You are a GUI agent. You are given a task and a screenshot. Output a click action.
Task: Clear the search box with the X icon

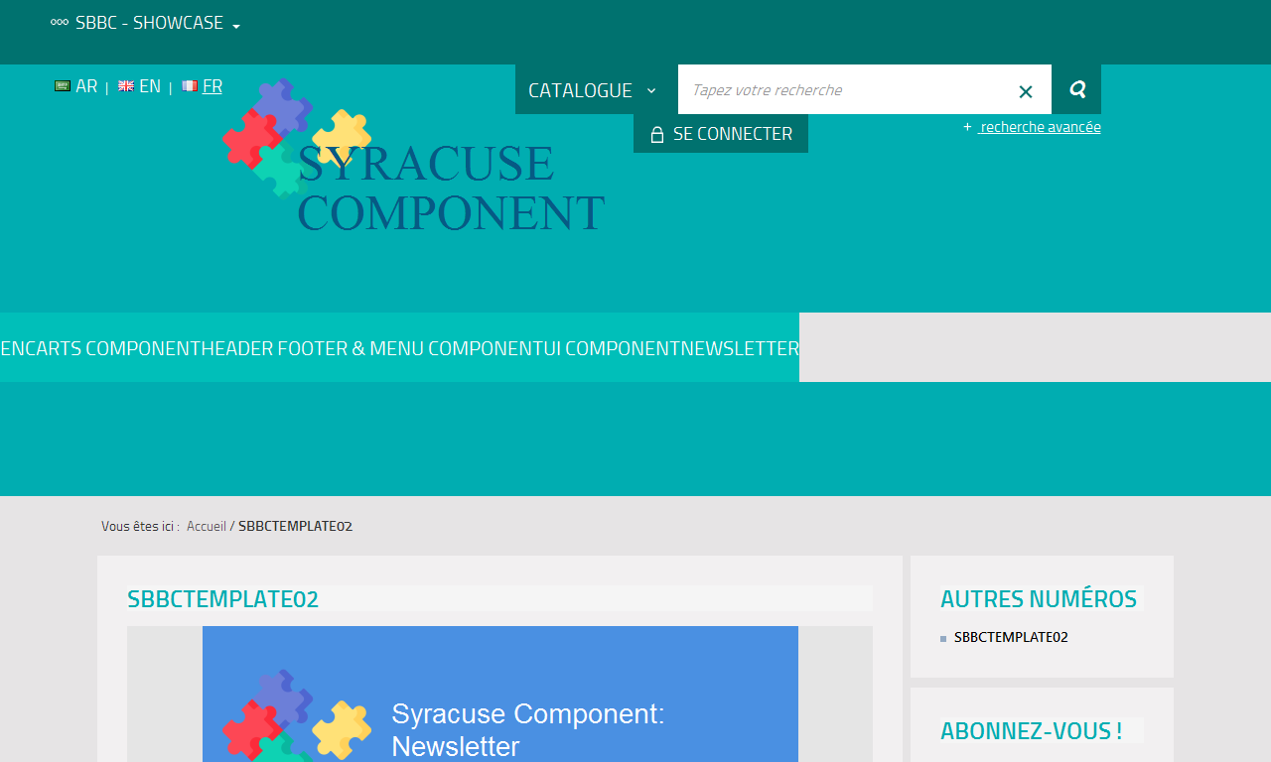point(1026,91)
